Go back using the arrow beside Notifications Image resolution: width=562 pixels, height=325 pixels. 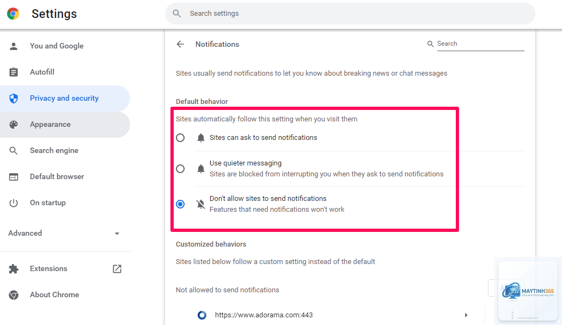[x=180, y=44]
